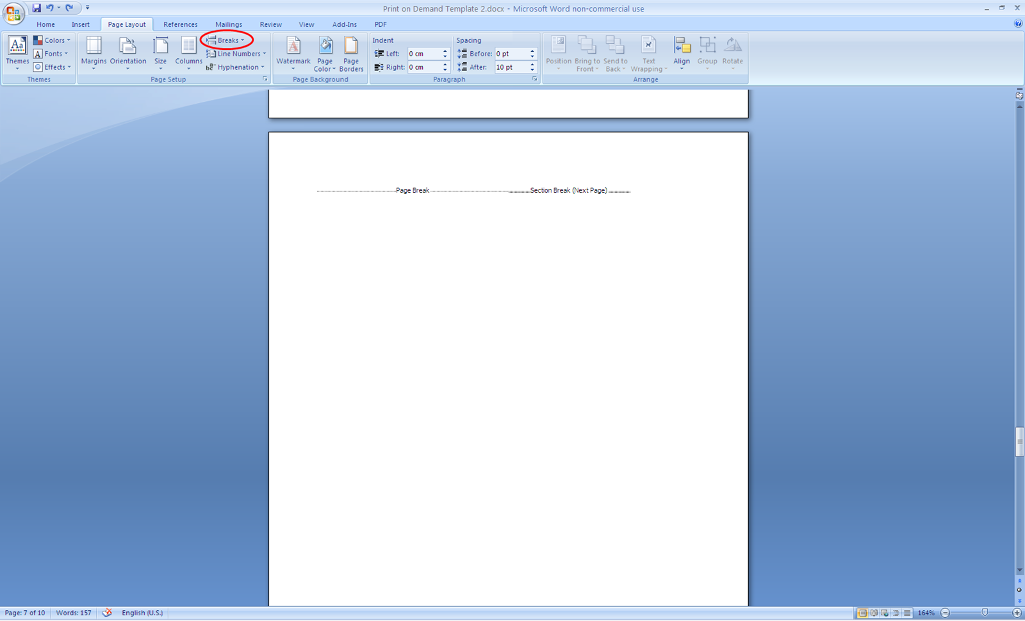
Task: Open the Mailings ribbon tab
Action: 228,24
